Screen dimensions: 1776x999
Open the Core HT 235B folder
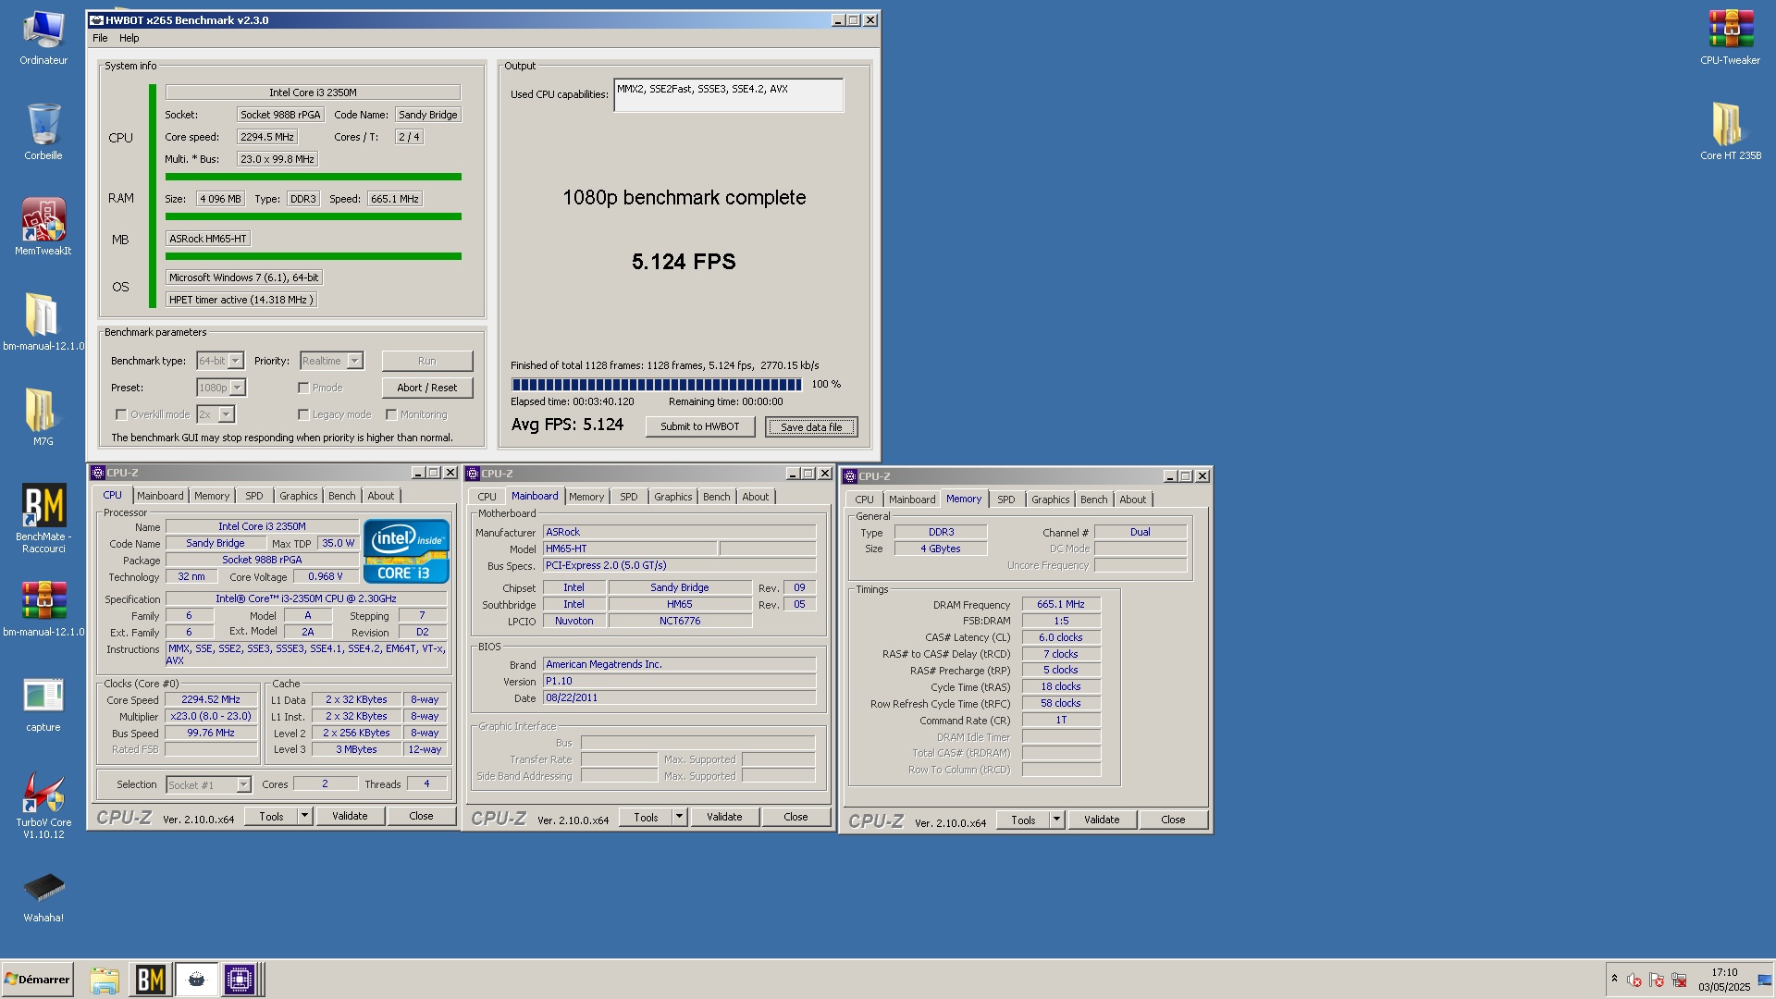[1730, 133]
